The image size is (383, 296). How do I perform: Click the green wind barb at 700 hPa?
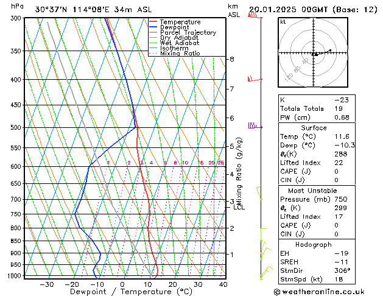click(259, 193)
